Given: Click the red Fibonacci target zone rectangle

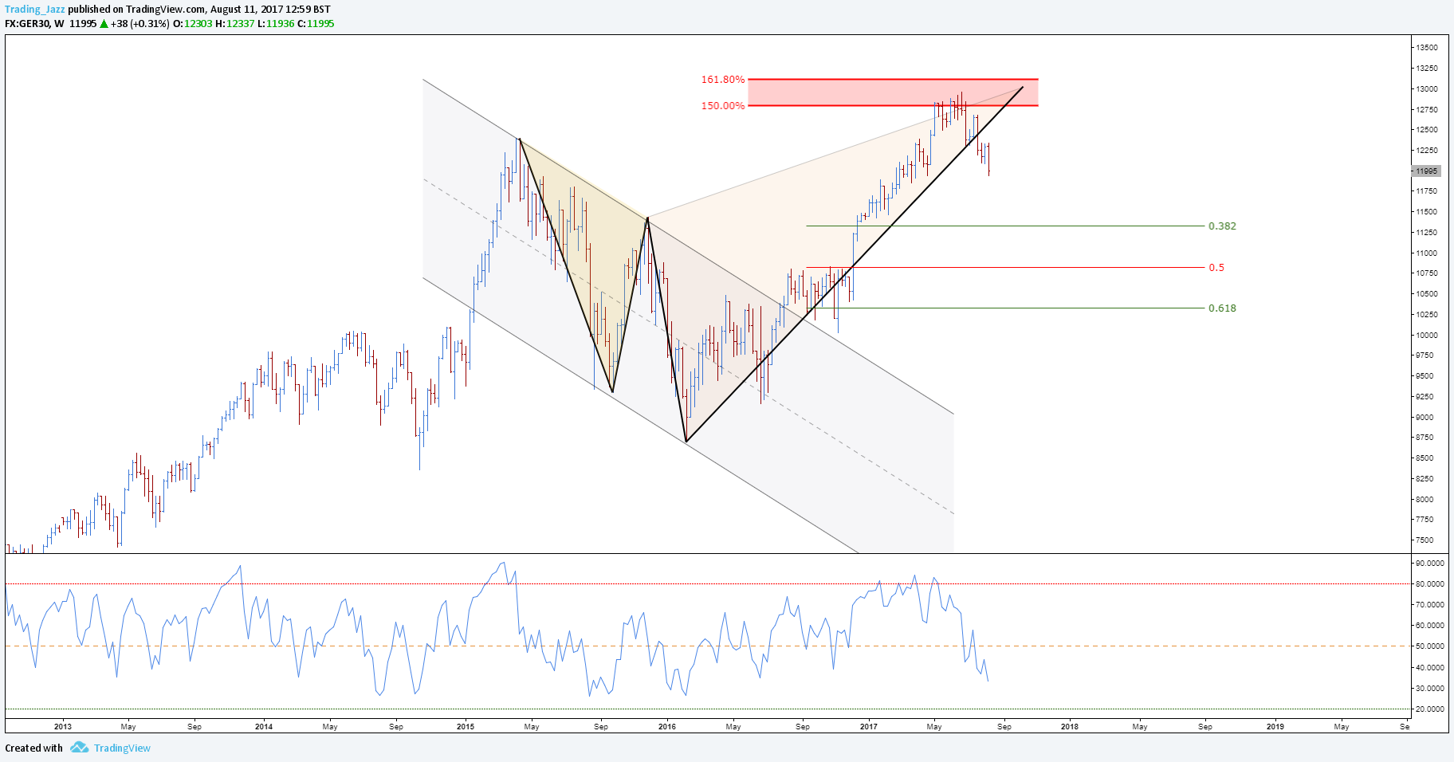Looking at the screenshot, I should click(x=893, y=92).
